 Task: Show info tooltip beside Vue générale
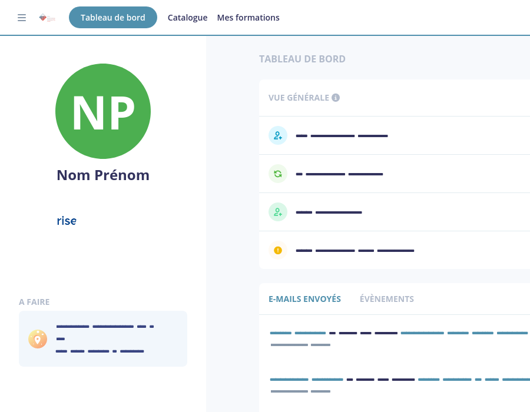[x=336, y=98]
